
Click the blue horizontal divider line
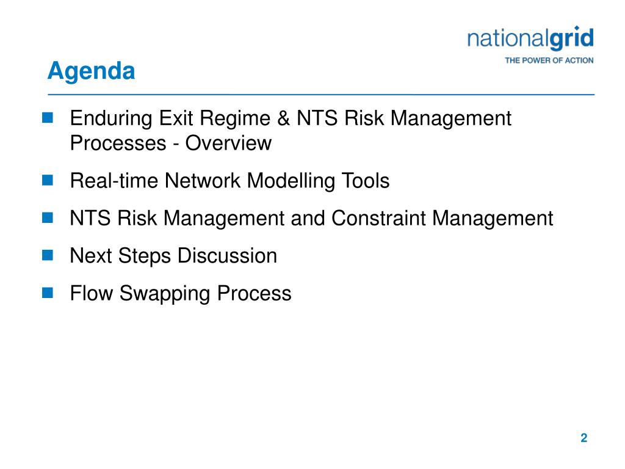(321, 95)
